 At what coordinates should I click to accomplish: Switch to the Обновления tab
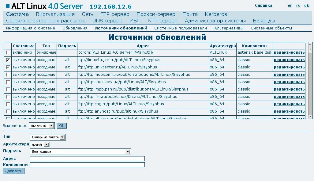point(75,28)
